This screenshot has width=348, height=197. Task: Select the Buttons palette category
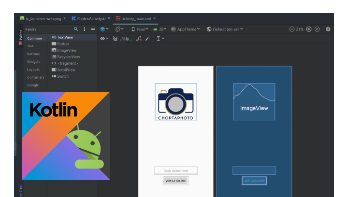point(33,54)
